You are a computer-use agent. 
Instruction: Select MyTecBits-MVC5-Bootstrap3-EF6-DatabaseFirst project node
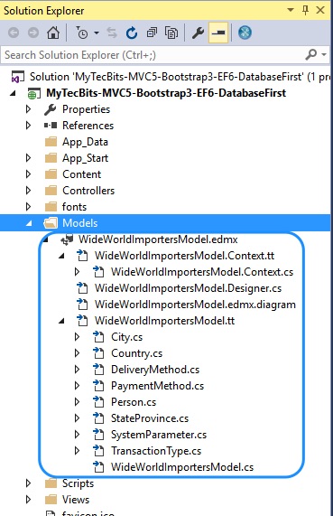pyautogui.click(x=166, y=93)
